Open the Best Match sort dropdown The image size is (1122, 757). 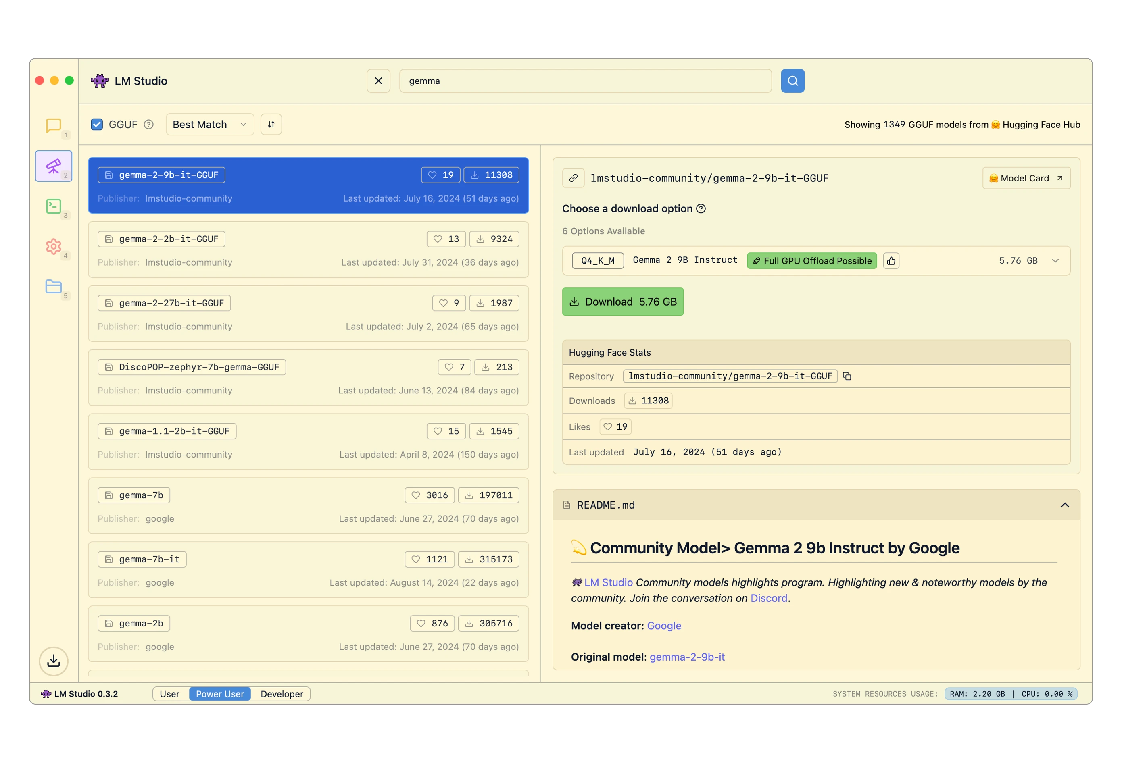210,125
